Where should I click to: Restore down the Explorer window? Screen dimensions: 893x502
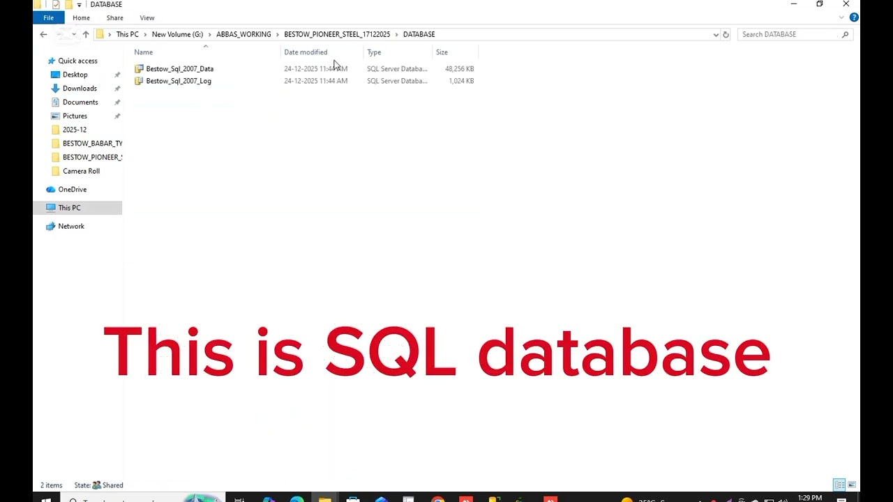(x=820, y=4)
